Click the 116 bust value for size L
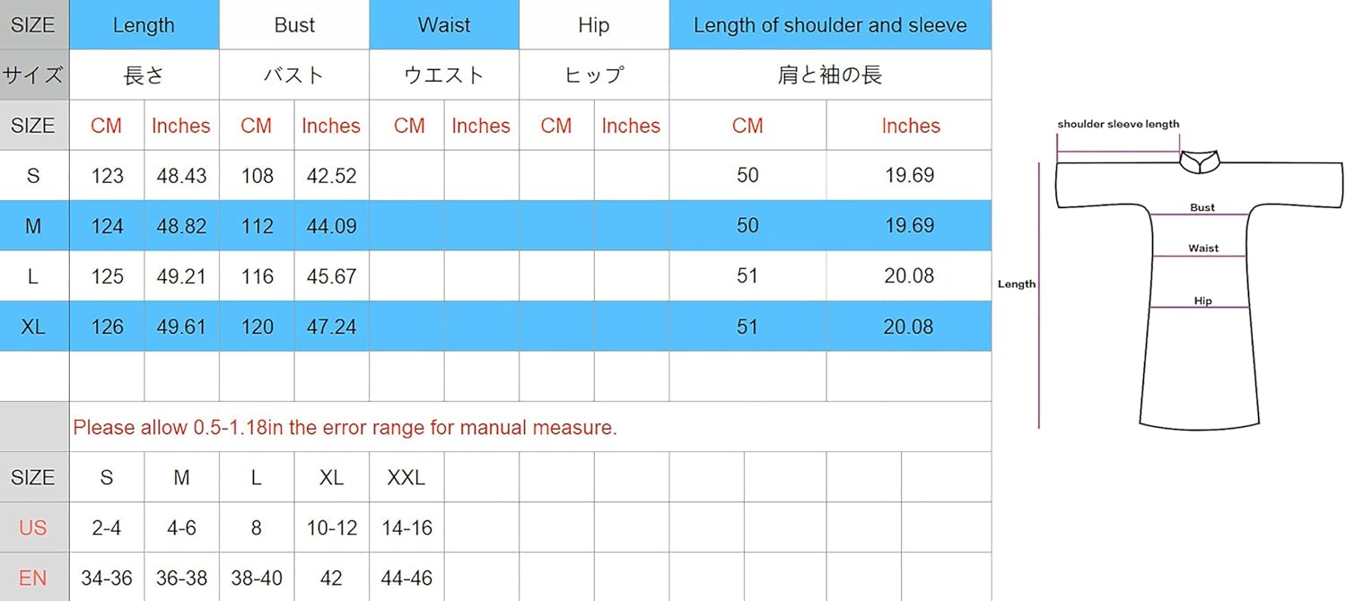Screen dimensions: 1346x601 tap(257, 276)
